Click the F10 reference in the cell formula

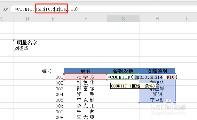(x=170, y=77)
